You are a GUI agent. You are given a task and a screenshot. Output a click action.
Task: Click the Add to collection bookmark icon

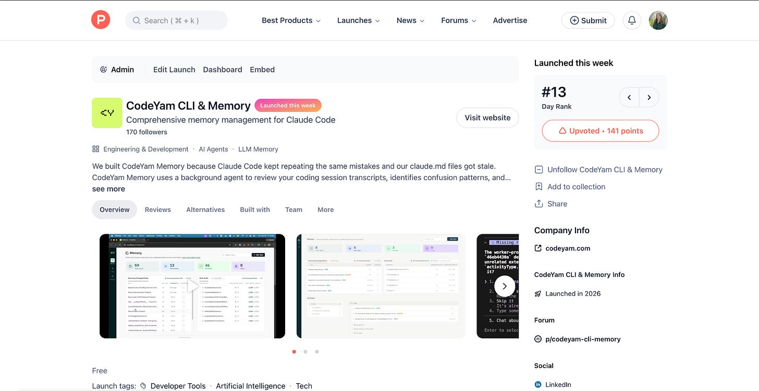538,186
